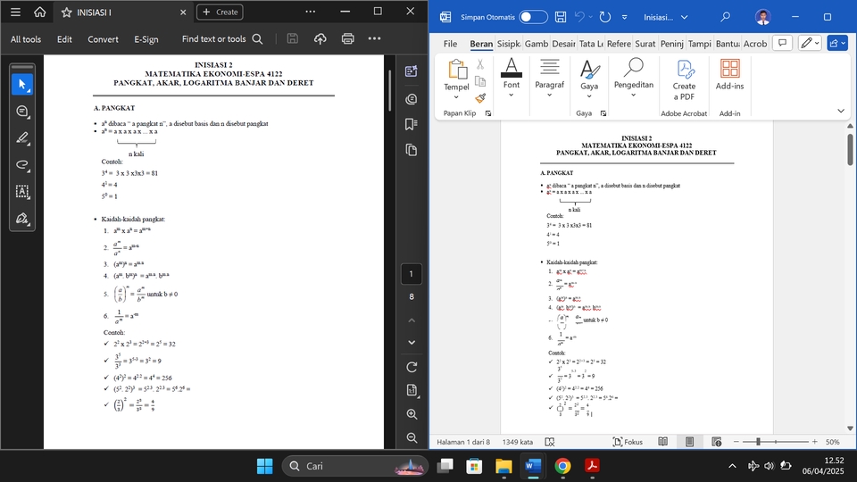Click the 50% zoom level
The width and height of the screenshot is (857, 482).
(x=832, y=442)
